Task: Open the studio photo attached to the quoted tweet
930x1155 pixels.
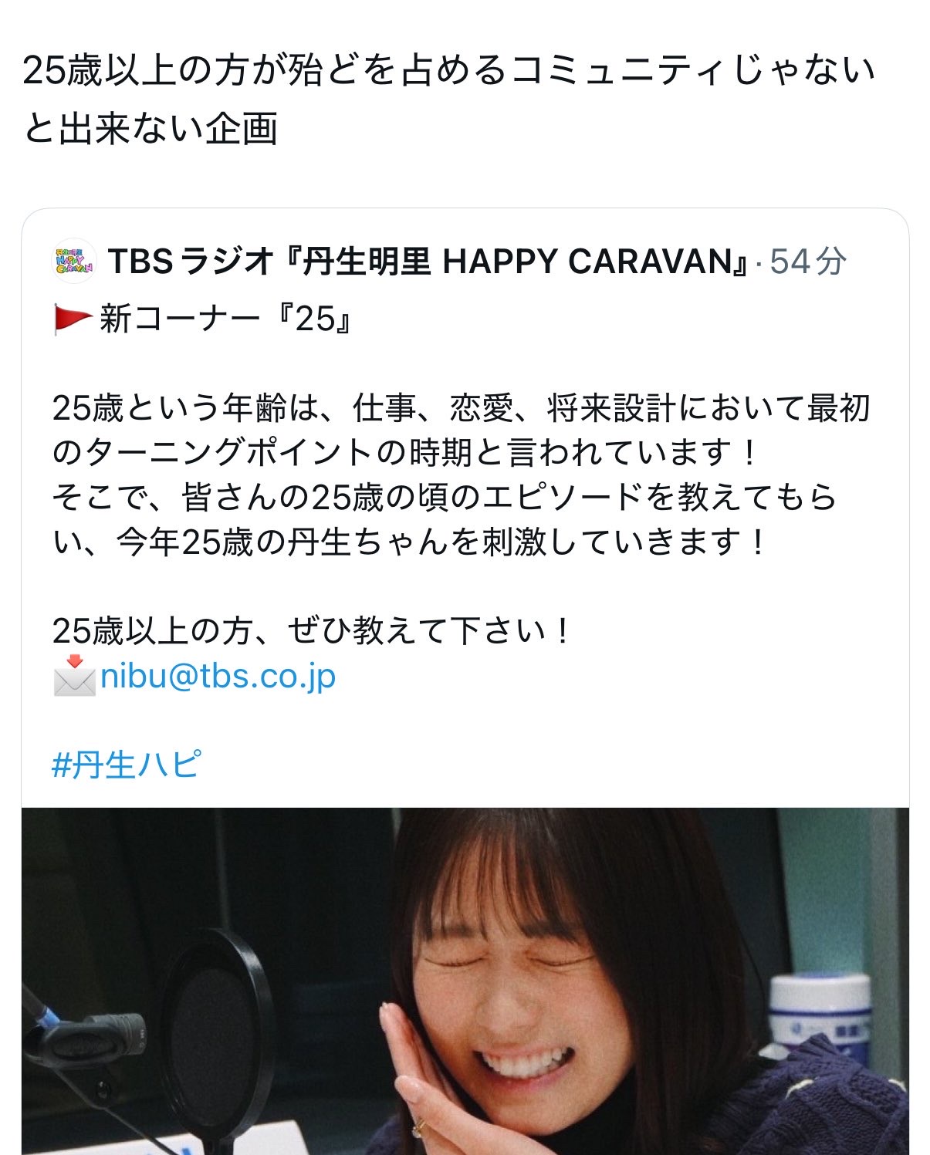Action: pos(465,981)
